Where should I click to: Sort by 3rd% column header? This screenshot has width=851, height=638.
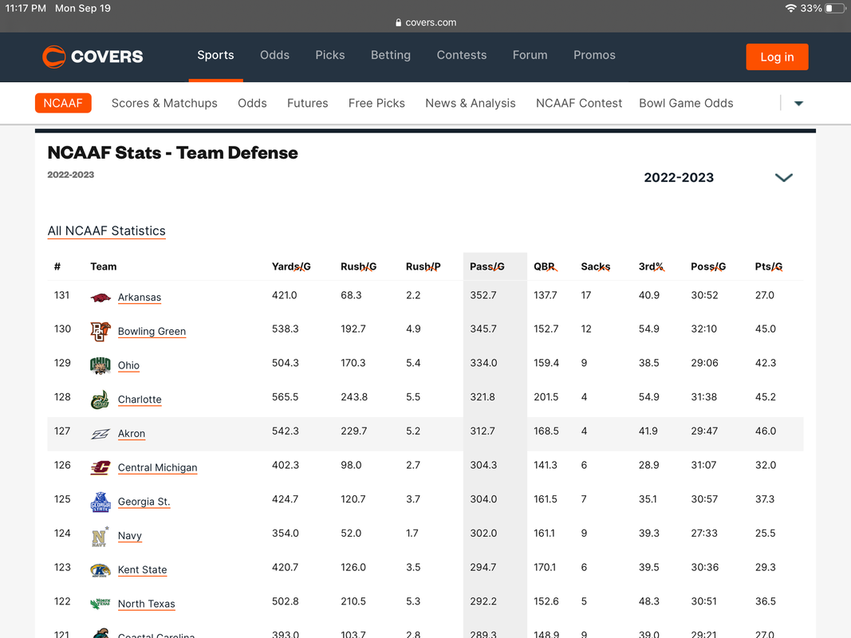(652, 266)
